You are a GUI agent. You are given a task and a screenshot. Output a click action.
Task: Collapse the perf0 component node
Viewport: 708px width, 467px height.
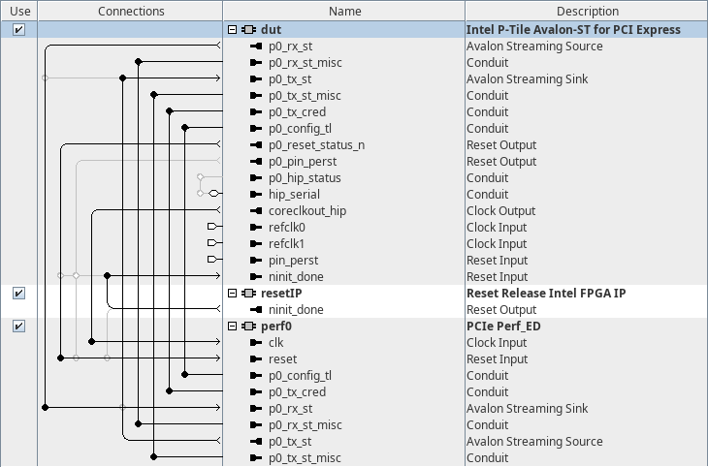232,327
